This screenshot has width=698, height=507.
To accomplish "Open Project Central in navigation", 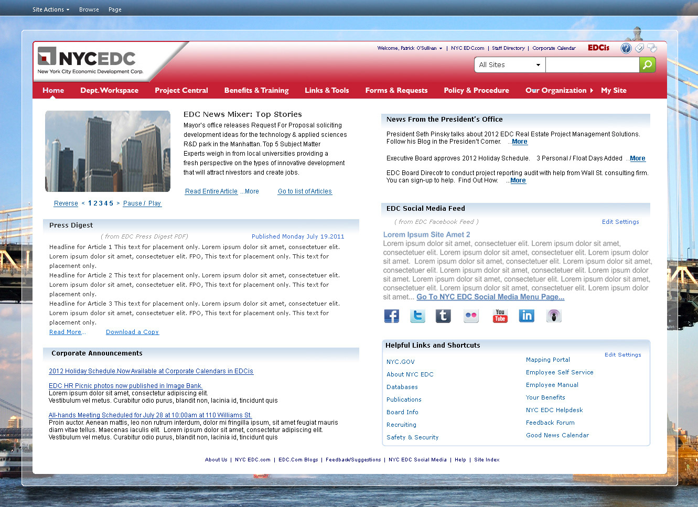I will (181, 90).
